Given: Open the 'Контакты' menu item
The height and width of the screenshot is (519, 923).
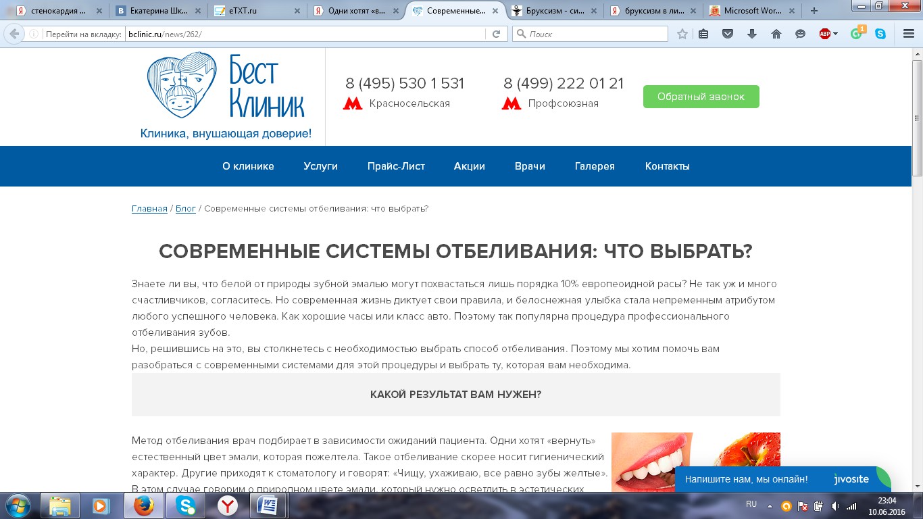Looking at the screenshot, I should [x=668, y=166].
